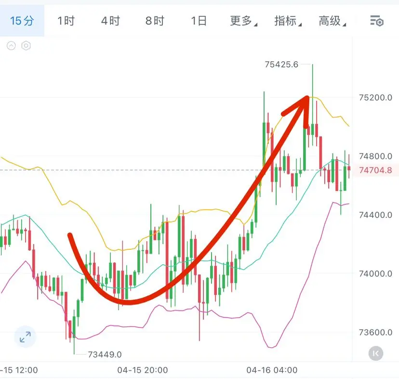This screenshot has width=399, height=379.
Task: Click the 73600.0 price axis label
Action: pos(375,332)
